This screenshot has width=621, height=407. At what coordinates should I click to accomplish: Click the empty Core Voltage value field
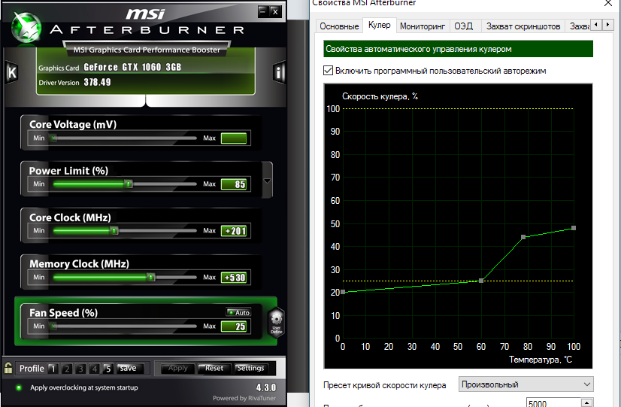pyautogui.click(x=234, y=138)
